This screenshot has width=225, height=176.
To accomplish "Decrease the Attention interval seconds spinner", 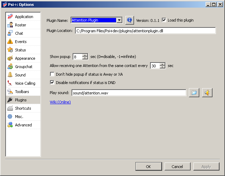I will pos(162,67).
